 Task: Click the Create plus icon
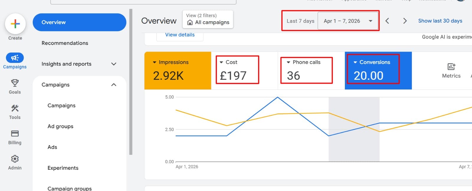[15, 24]
